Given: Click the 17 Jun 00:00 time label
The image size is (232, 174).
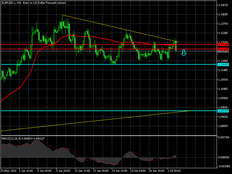Looking at the screenshot, I should click(x=101, y=171).
